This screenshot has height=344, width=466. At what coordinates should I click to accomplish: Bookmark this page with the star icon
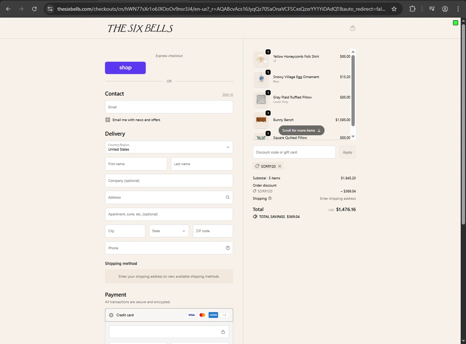394,9
